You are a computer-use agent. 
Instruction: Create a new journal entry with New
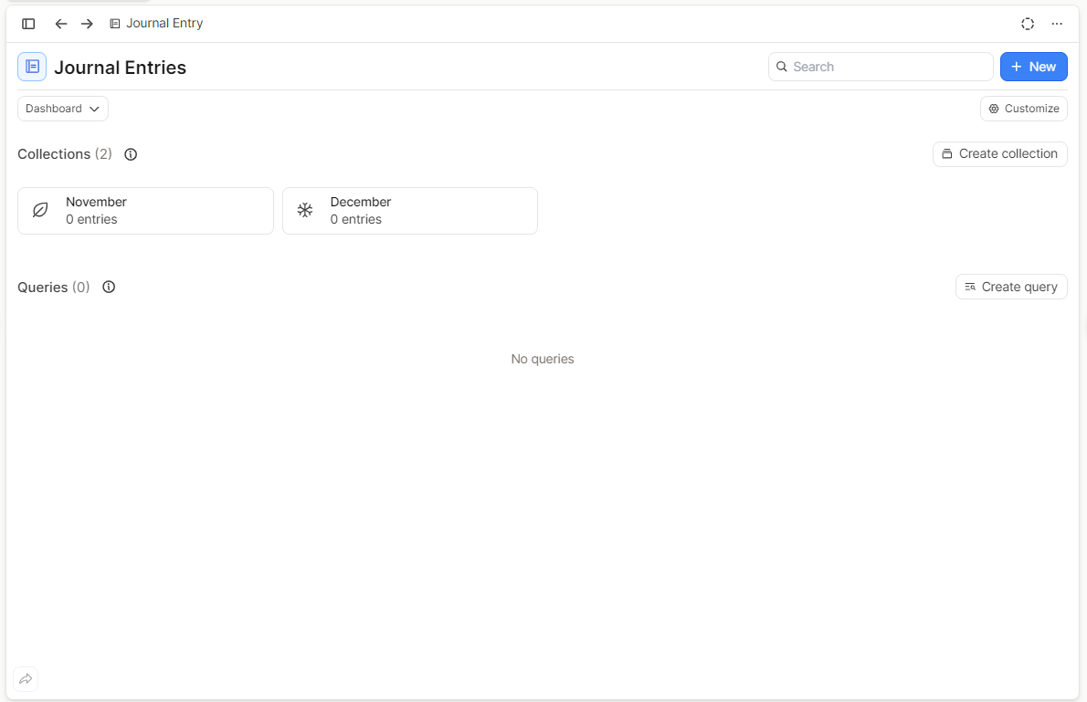(x=1033, y=67)
